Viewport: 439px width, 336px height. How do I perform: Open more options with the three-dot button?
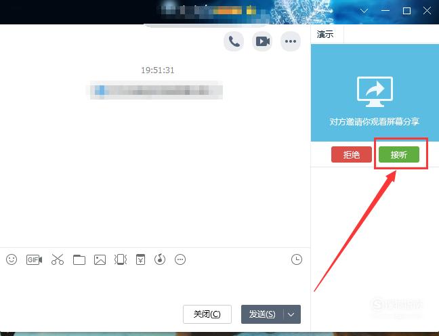pos(291,41)
